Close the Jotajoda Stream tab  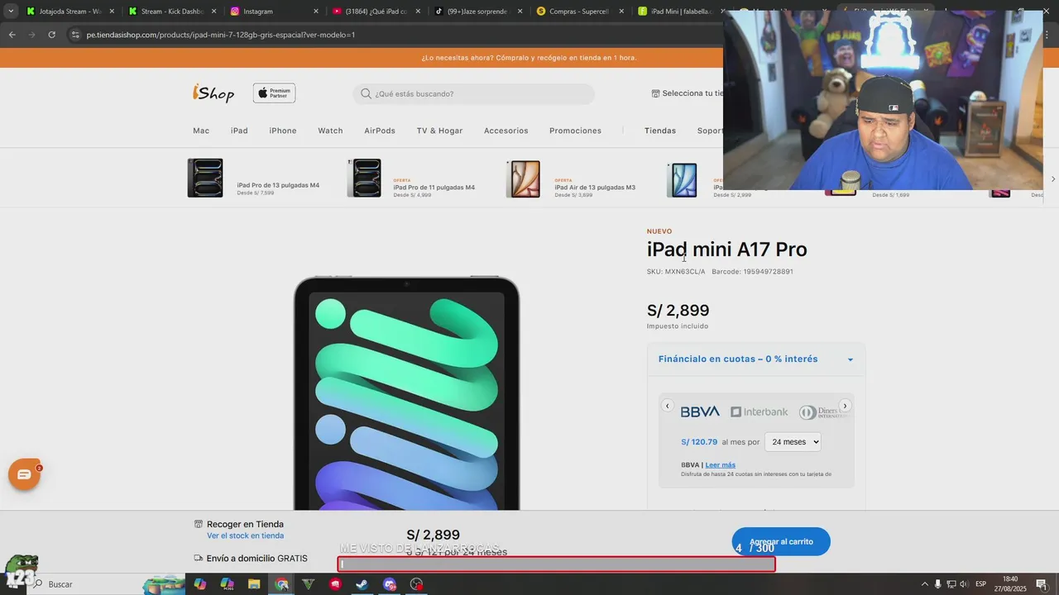tap(112, 12)
